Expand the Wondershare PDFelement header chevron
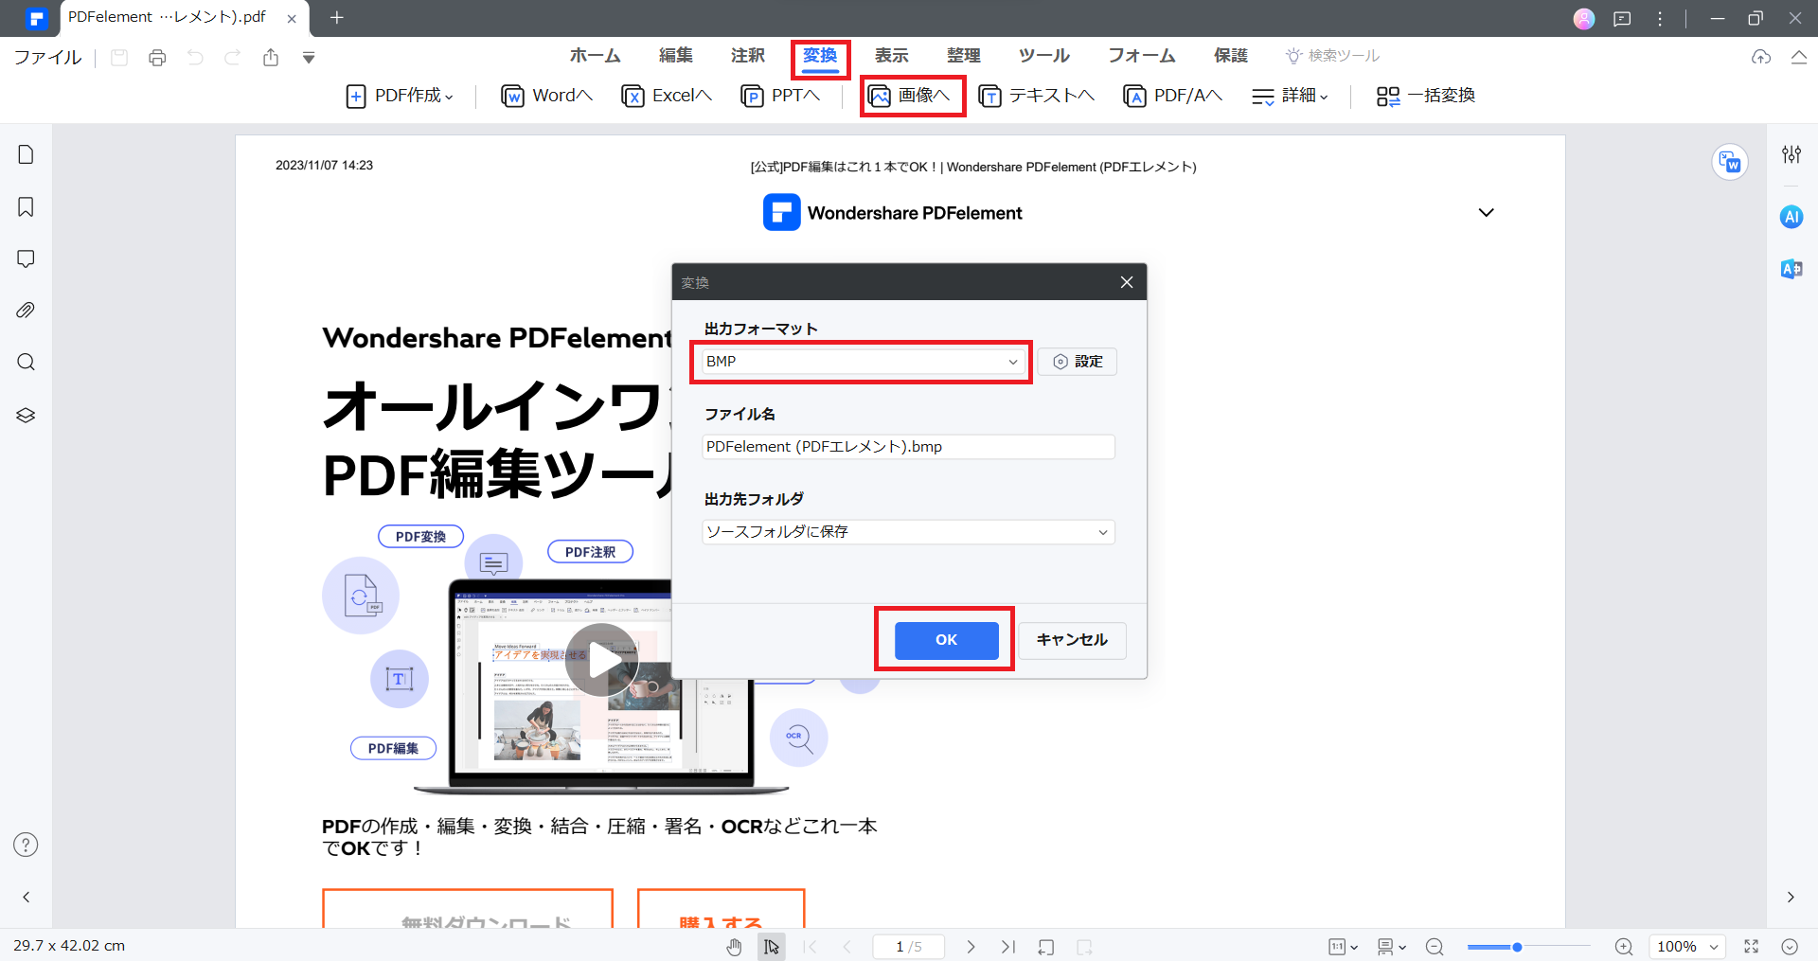Screen dimensions: 1818x961 (x=1486, y=213)
